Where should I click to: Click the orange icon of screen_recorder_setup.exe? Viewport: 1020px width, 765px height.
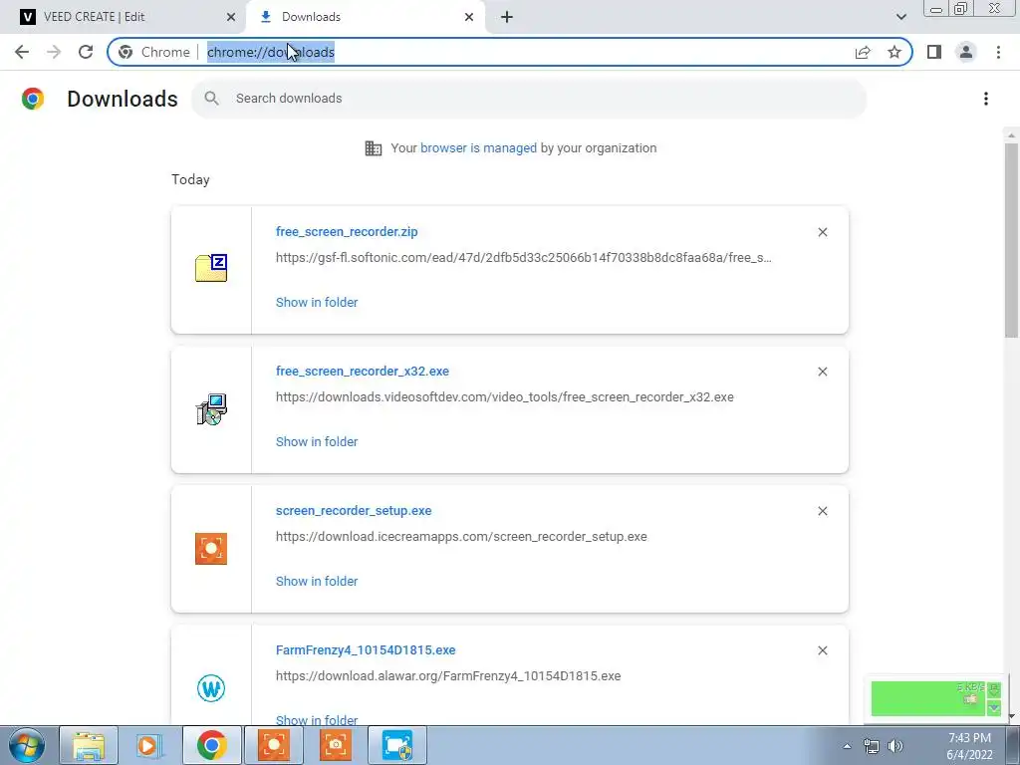[x=211, y=549]
